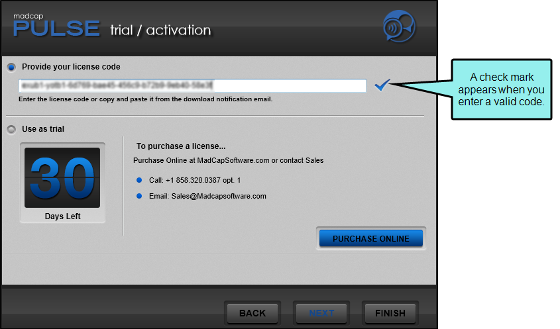The width and height of the screenshot is (560, 329).
Task: Click the blue valid-code check mark
Action: [382, 85]
